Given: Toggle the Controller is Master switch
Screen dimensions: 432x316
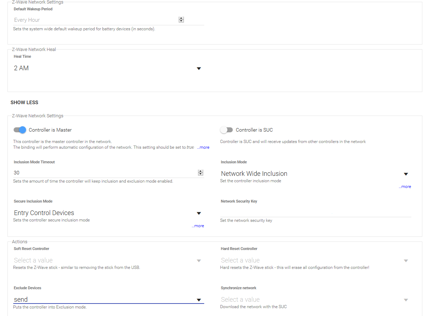Looking at the screenshot, I should [x=20, y=130].
